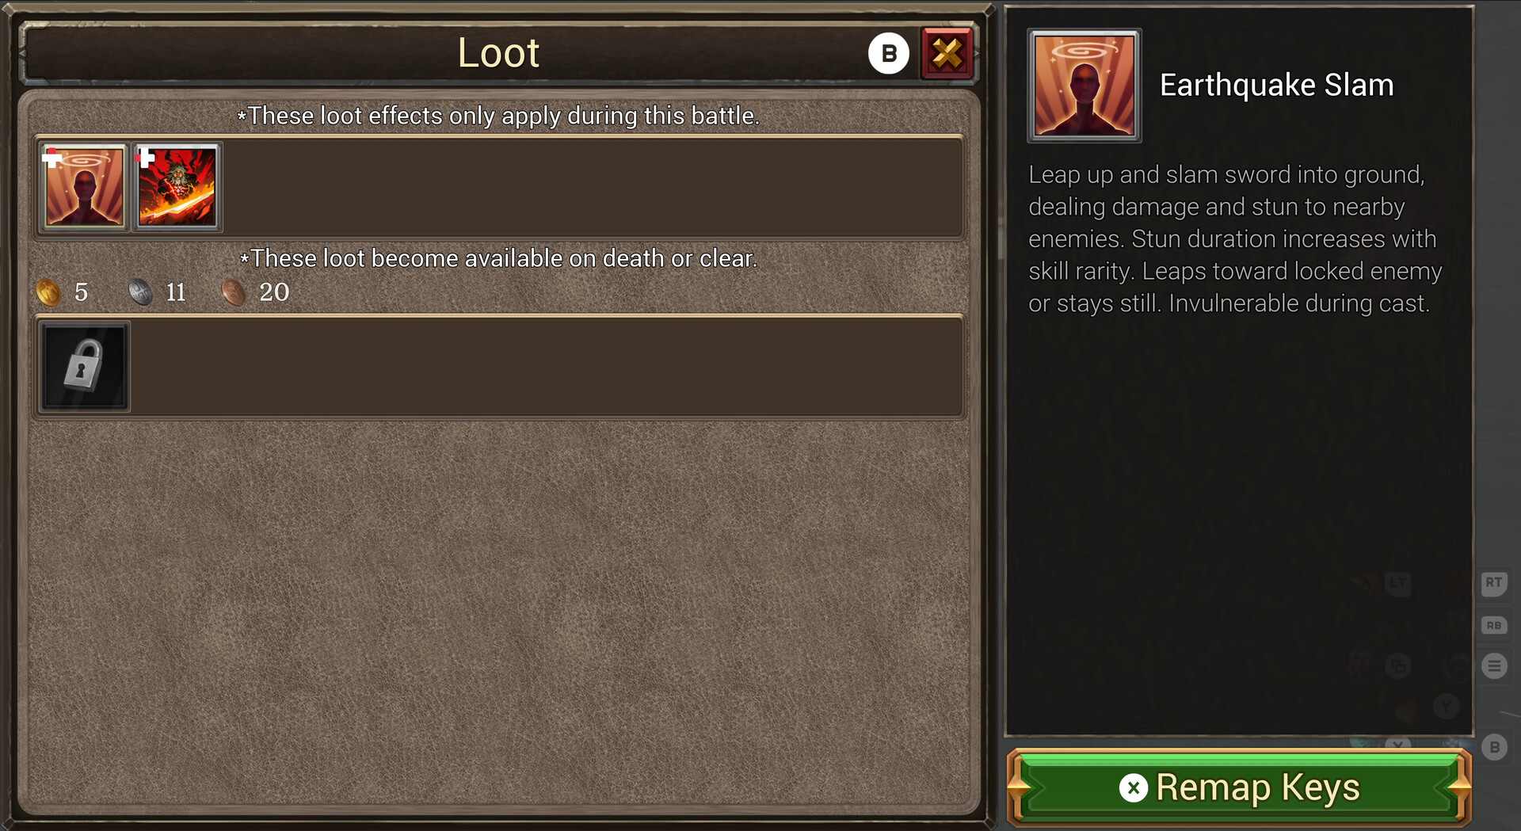The height and width of the screenshot is (831, 1521).
Task: Click the copper coin currency icon
Action: click(x=233, y=292)
